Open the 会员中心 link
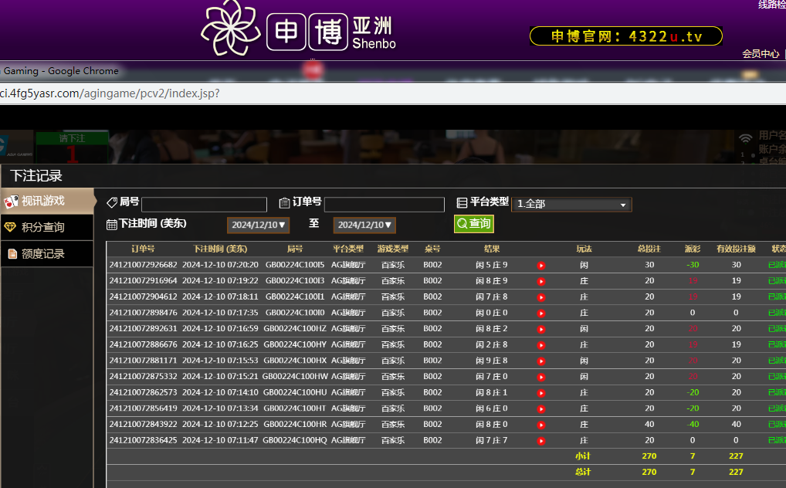 pyautogui.click(x=761, y=54)
